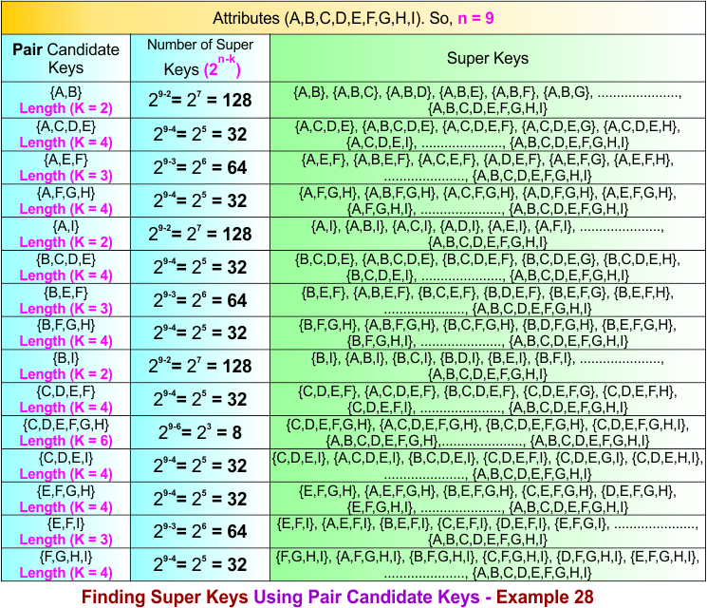Click the super keys list starting {A,B}, {A,B,C}
The width and height of the screenshot is (707, 608).
pos(488,100)
